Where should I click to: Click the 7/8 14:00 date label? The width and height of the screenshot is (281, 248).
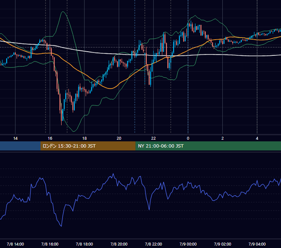(x=15, y=244)
